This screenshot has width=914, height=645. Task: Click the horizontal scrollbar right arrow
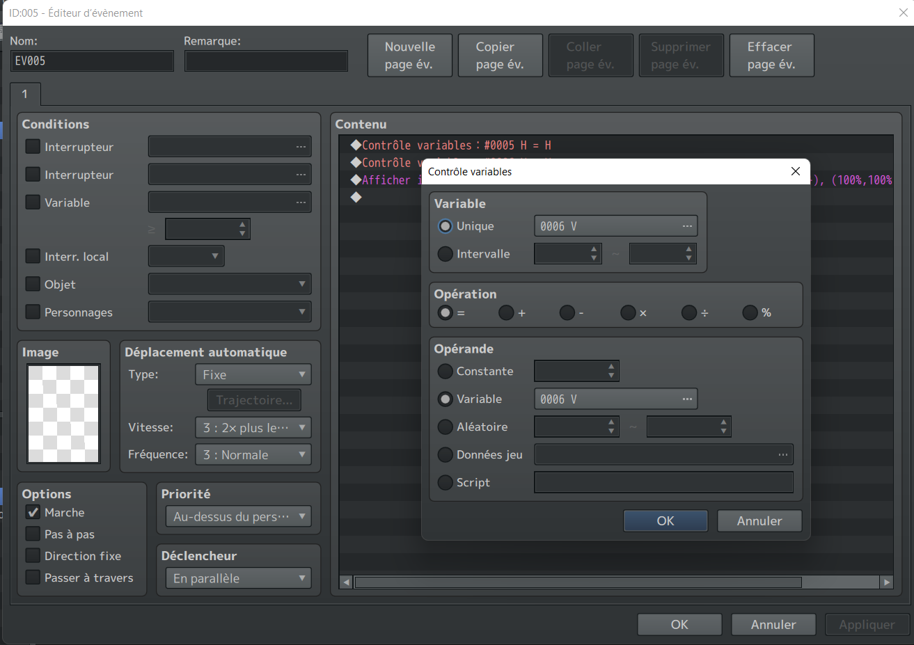click(885, 582)
